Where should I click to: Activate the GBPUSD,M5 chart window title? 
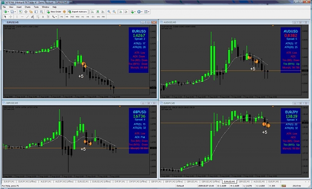(x=12, y=103)
